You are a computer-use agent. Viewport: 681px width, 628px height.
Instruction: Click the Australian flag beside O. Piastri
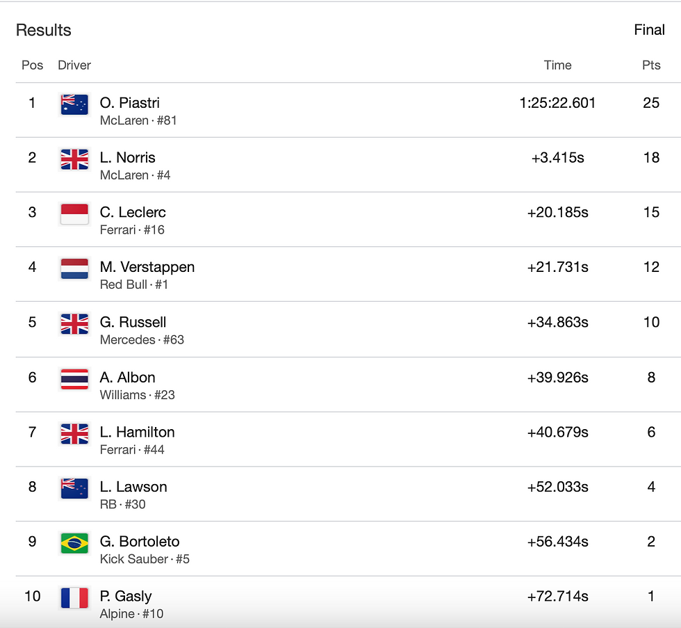(x=74, y=105)
